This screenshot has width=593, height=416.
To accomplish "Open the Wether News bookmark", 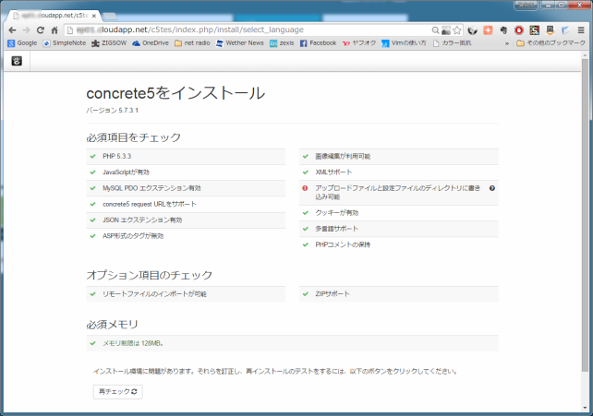I will pos(240,43).
